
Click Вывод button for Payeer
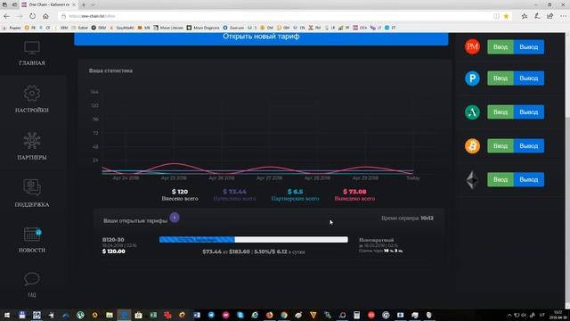tap(528, 78)
